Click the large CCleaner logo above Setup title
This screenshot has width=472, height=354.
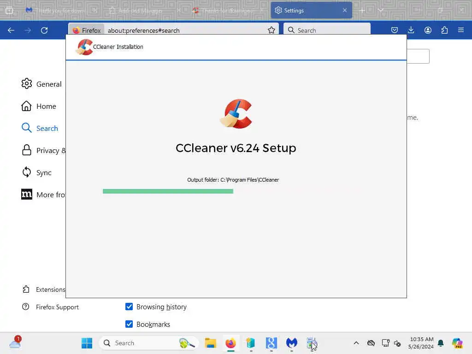click(x=236, y=114)
